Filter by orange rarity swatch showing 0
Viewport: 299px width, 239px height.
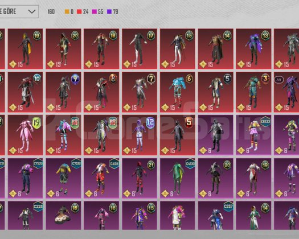67,11
